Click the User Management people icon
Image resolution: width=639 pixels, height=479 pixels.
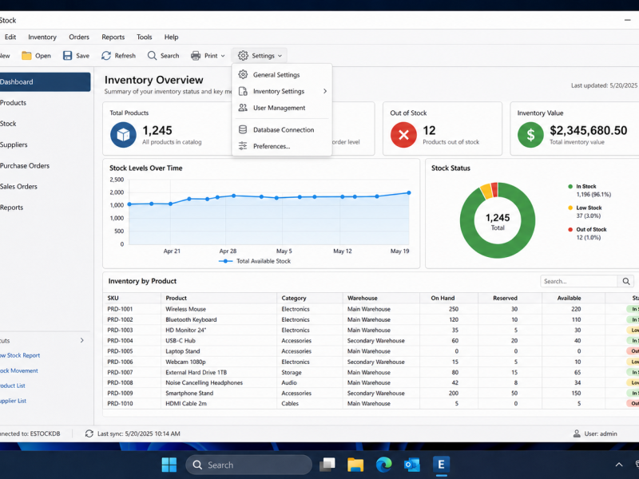tap(243, 108)
